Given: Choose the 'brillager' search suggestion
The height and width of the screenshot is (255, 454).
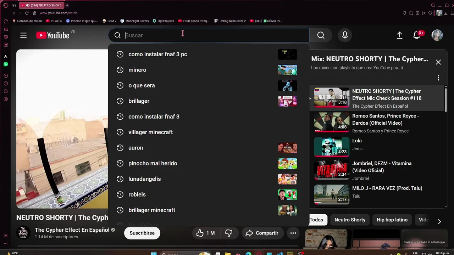Looking at the screenshot, I should coord(209,101).
